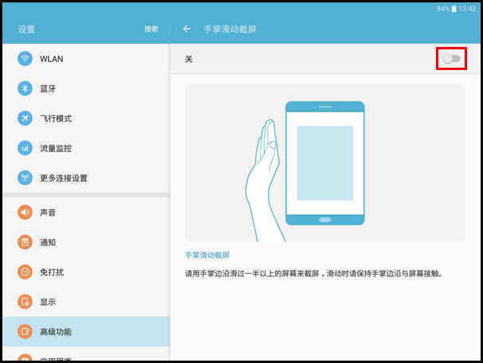Tap the do-not-disturb icon for 免打扰
This screenshot has width=483, height=363.
pyautogui.click(x=25, y=272)
